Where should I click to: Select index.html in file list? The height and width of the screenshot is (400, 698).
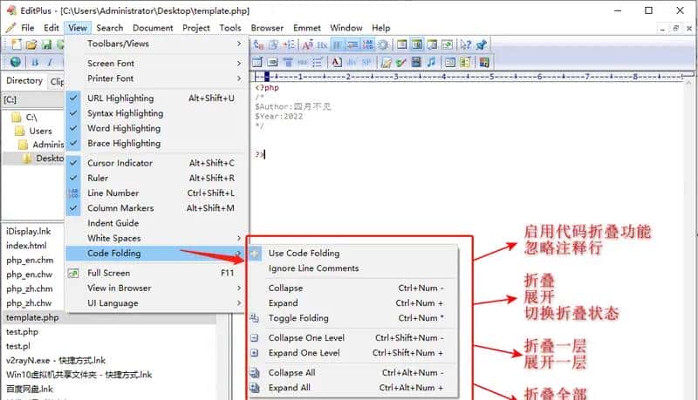tap(26, 246)
